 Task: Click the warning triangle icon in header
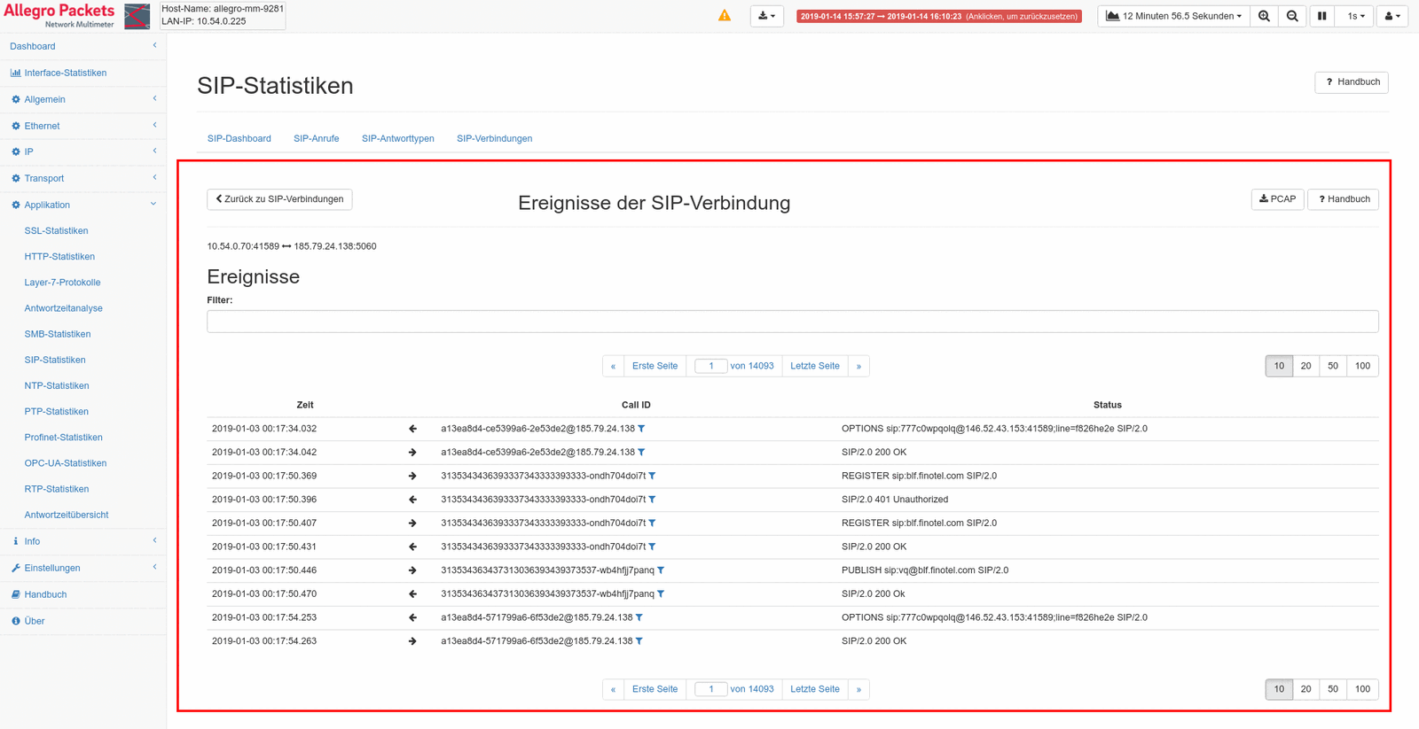coord(725,16)
